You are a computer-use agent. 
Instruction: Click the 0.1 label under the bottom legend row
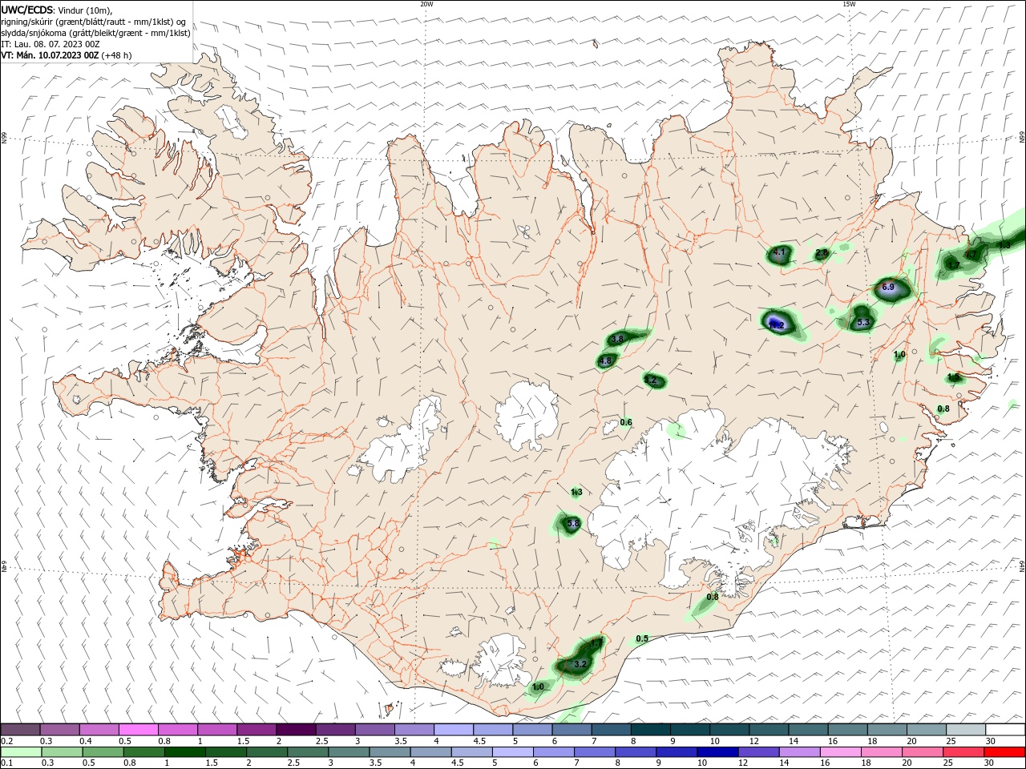pos(7,763)
